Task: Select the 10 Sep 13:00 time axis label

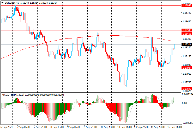Action: [x=108, y=127]
